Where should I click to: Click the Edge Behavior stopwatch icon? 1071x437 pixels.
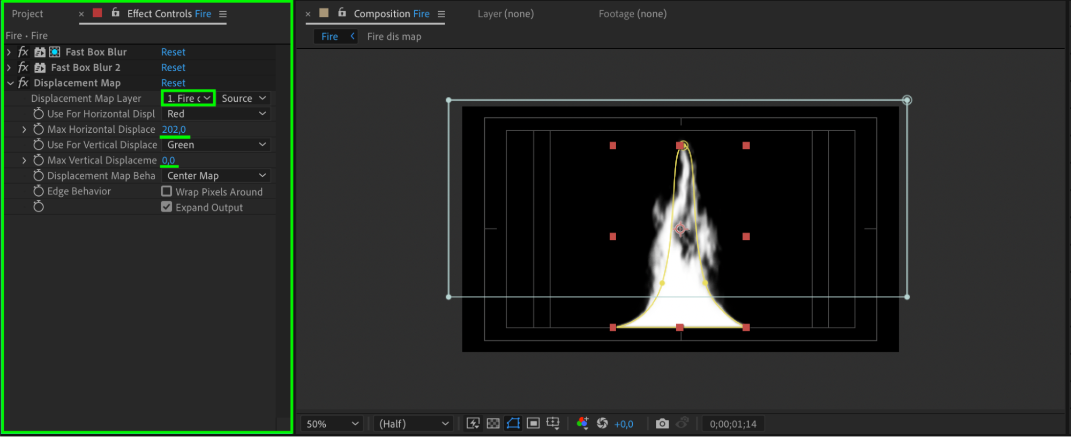pyautogui.click(x=39, y=191)
